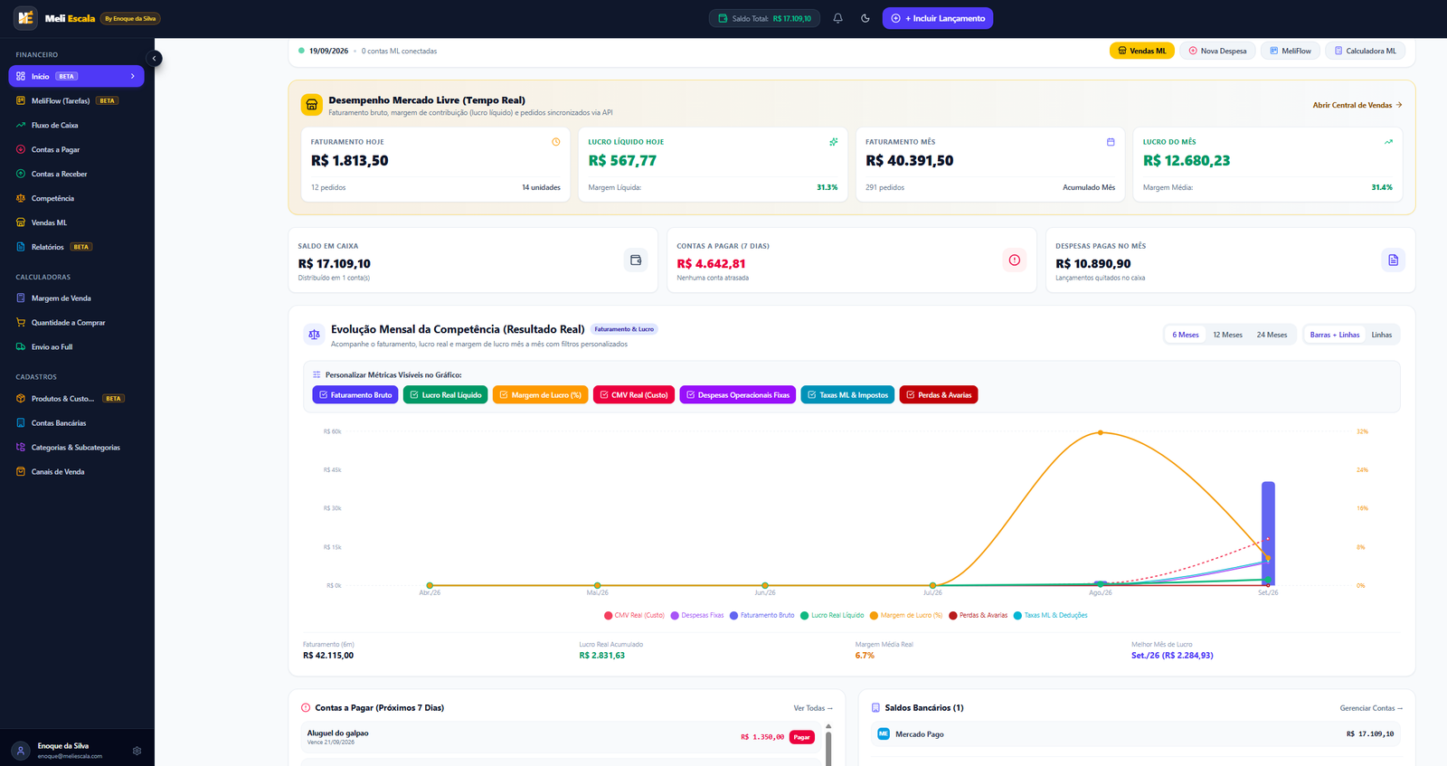Open Calculadora ML button
The width and height of the screenshot is (1447, 766).
pyautogui.click(x=1366, y=51)
